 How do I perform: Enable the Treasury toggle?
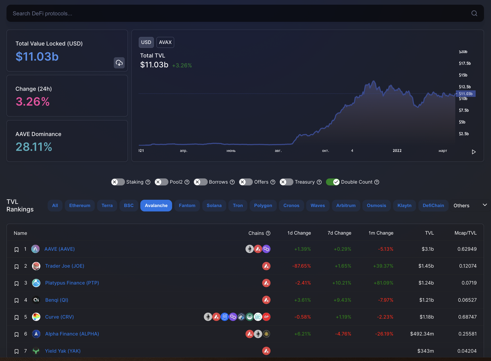point(286,182)
